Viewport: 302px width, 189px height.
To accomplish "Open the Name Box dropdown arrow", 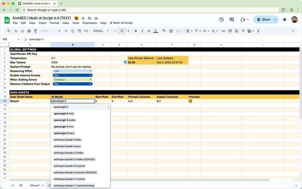I will [19, 39].
